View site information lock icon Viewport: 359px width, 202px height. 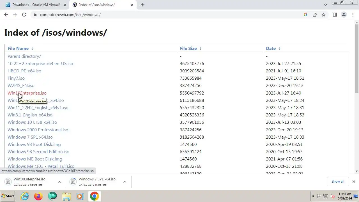pyautogui.click(x=35, y=15)
